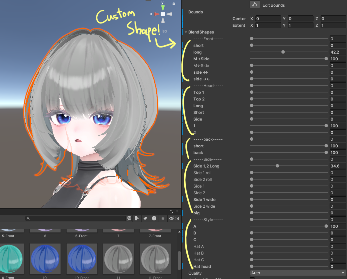The image size is (347, 279).
Task: Open the gizmo menu beside the Iso label
Action: [x=159, y=31]
